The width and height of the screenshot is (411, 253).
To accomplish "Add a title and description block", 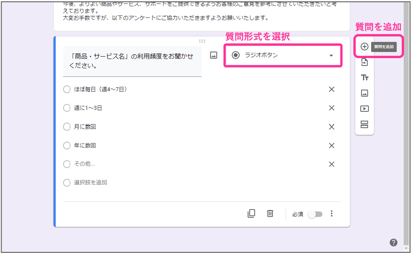I will [364, 78].
